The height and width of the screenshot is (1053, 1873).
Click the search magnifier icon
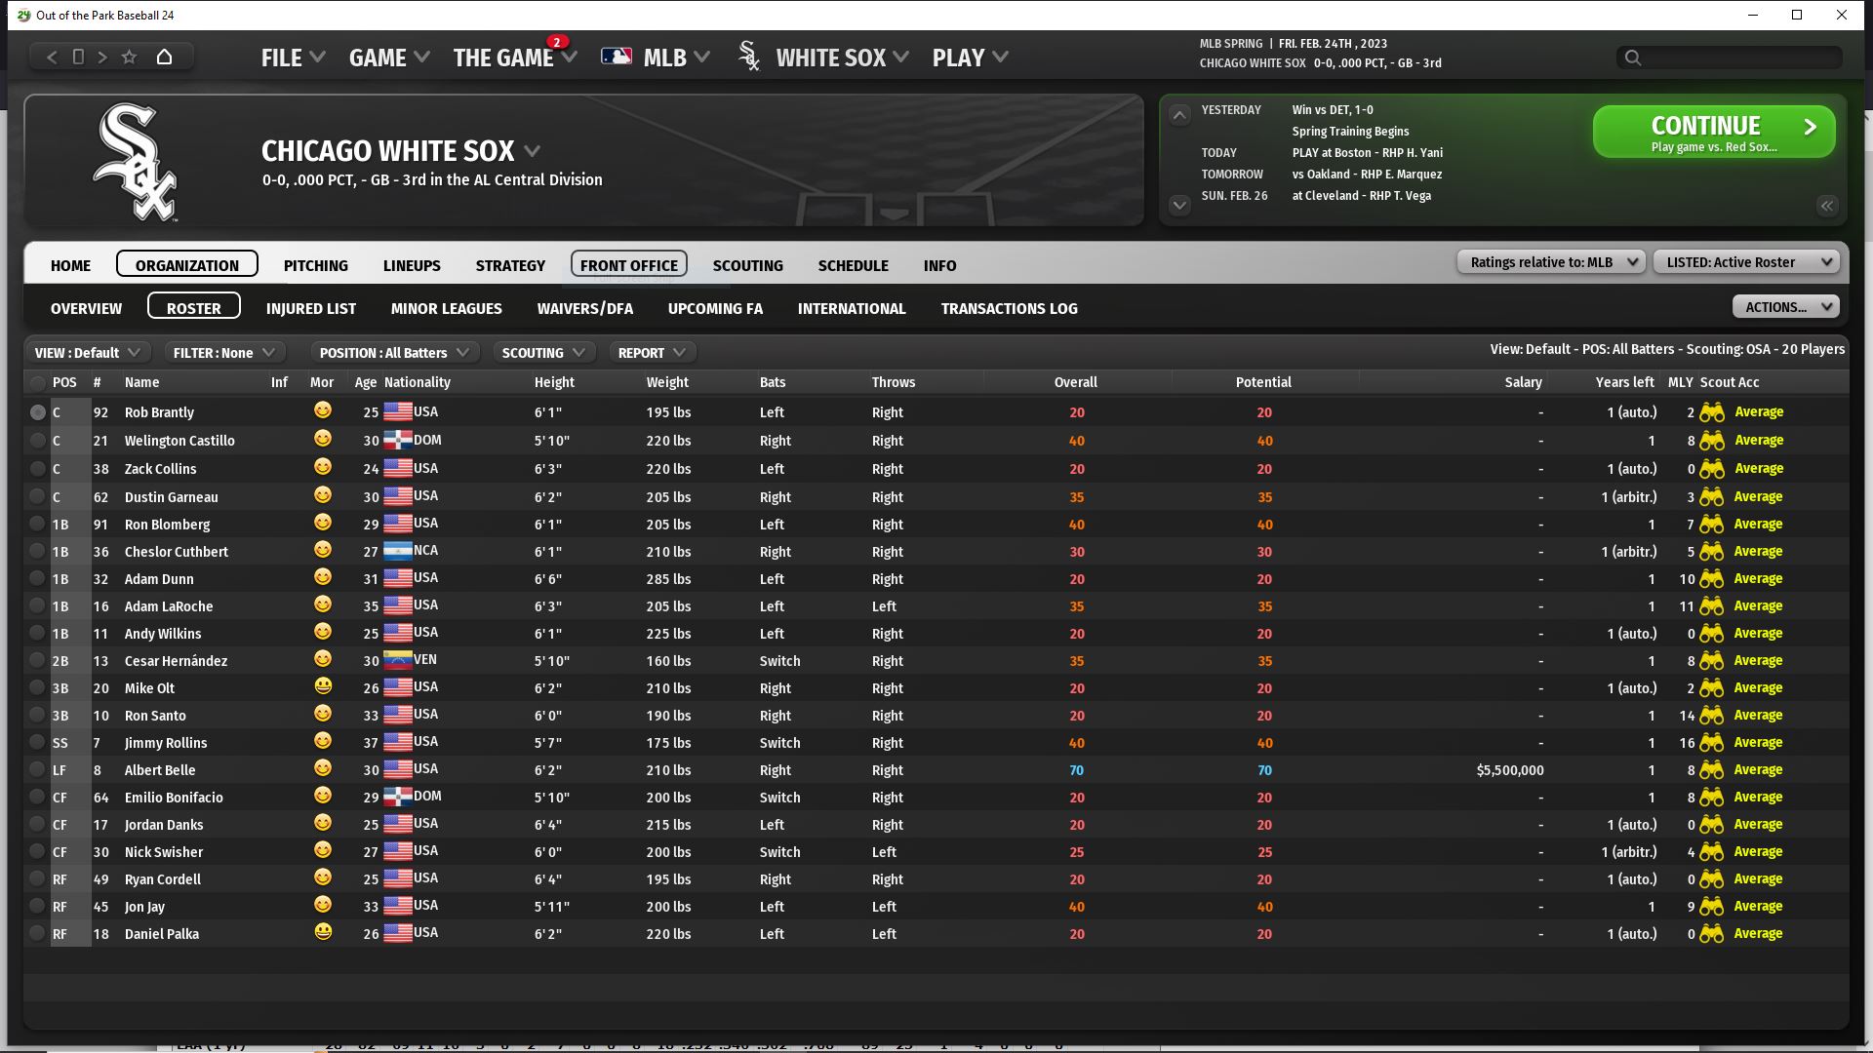[x=1632, y=58]
